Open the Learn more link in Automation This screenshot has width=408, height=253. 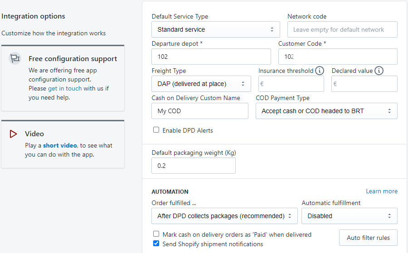pos(381,191)
